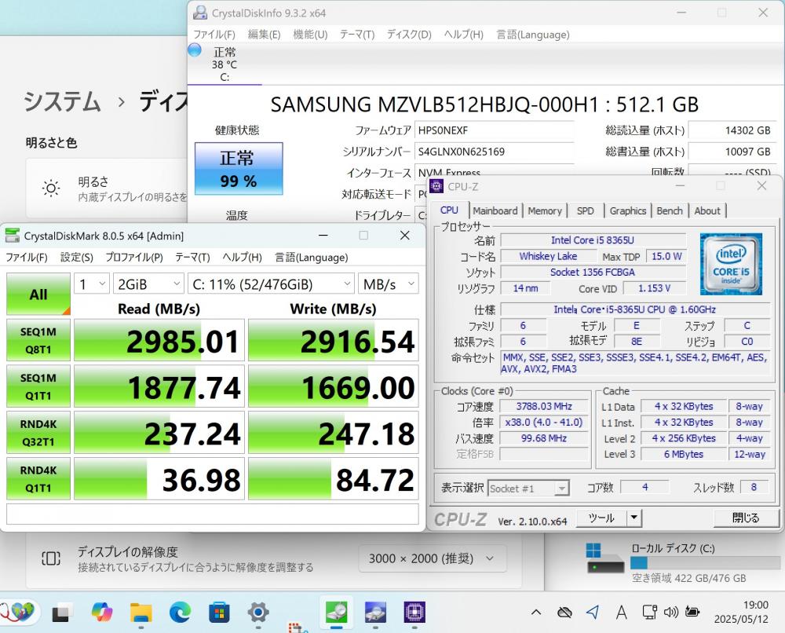
Task: Switch to the Mainboard tab in CPU-Z
Action: (495, 210)
